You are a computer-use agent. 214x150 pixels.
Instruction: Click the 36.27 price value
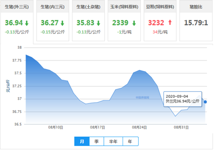click(50, 23)
